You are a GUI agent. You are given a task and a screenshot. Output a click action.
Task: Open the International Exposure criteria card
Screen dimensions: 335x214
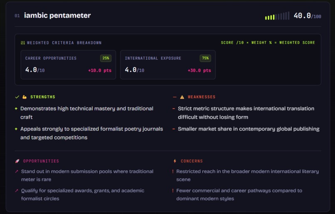coord(168,65)
